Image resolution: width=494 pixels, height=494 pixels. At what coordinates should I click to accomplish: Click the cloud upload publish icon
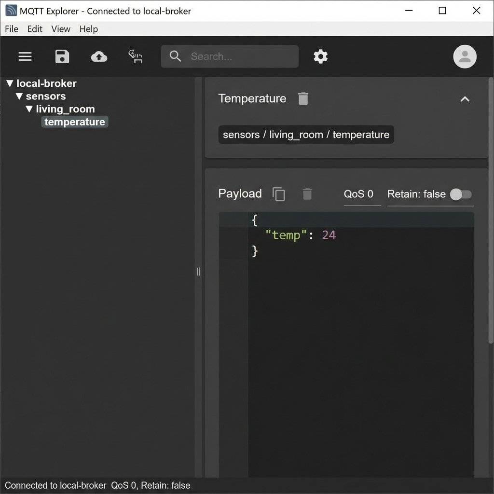[x=99, y=56]
